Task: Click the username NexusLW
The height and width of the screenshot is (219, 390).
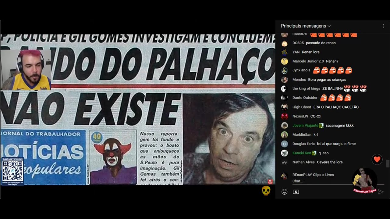Action: [300, 116]
